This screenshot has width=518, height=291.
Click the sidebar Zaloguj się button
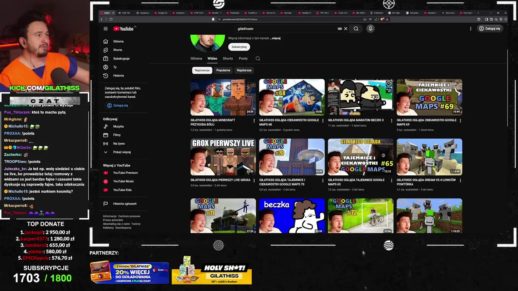[117, 105]
